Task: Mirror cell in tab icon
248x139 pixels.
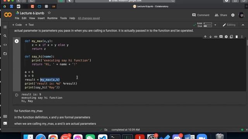Action: pos(231,37)
